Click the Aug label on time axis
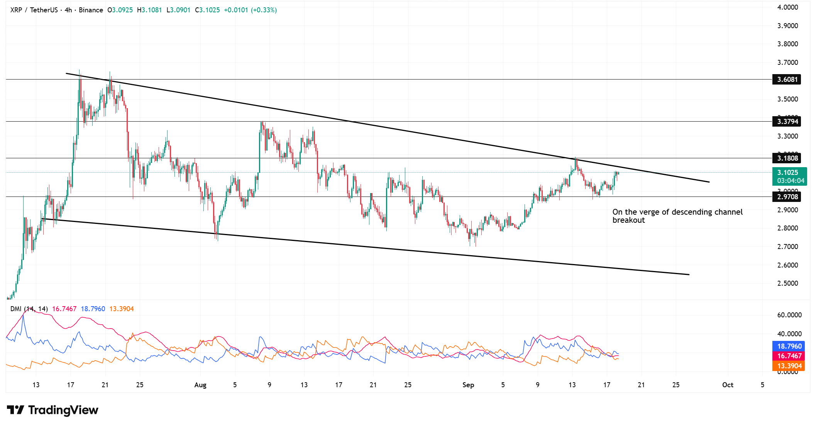This screenshot has width=816, height=427. pos(200,385)
